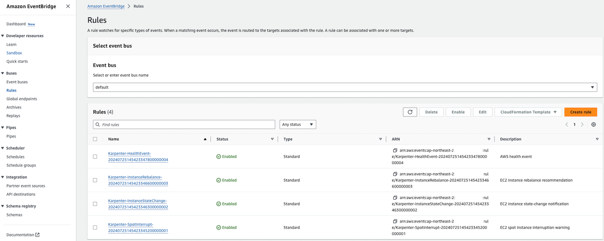Viewport: 604px width, 241px height.
Task: Click the Status column sort arrow
Action: (x=272, y=139)
